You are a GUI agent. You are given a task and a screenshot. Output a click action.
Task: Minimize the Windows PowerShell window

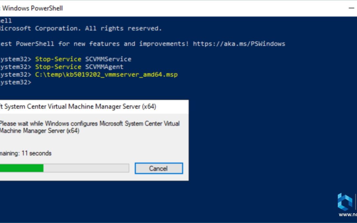(351, 8)
